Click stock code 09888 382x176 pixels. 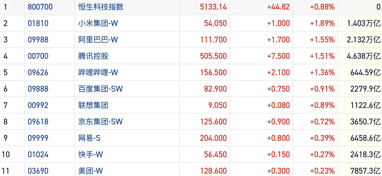coord(38,89)
